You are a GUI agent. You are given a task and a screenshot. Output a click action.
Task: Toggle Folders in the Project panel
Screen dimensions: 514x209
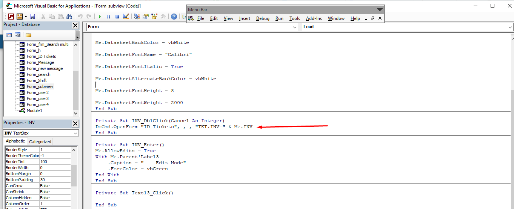[28, 35]
